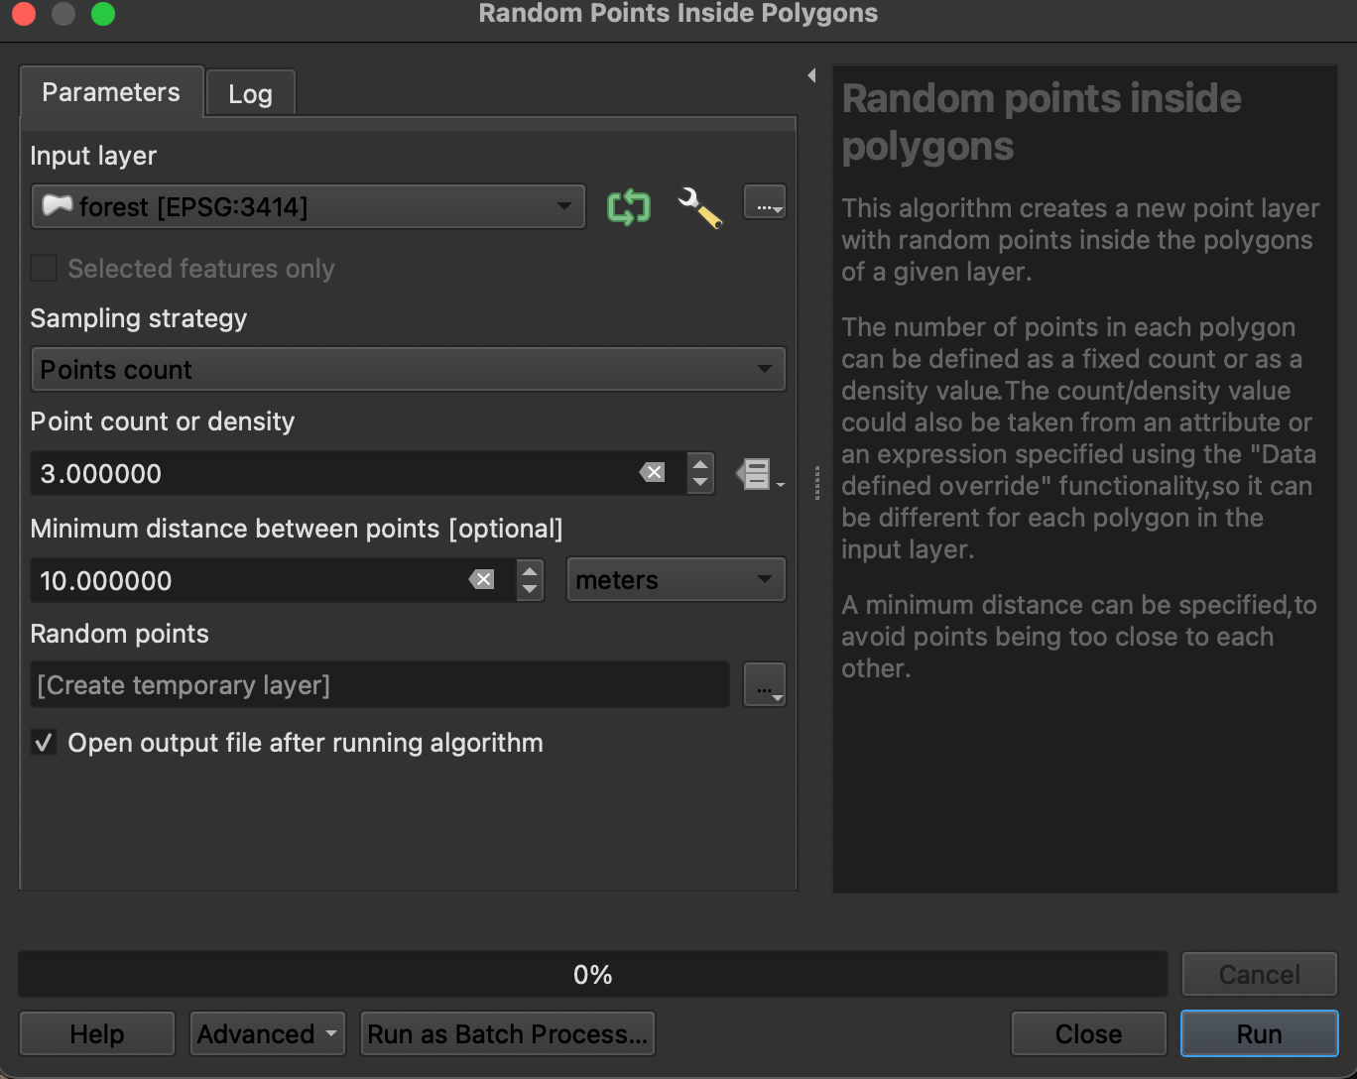Uncheck Open output file after running algorithm
This screenshot has width=1357, height=1079.
point(44,743)
